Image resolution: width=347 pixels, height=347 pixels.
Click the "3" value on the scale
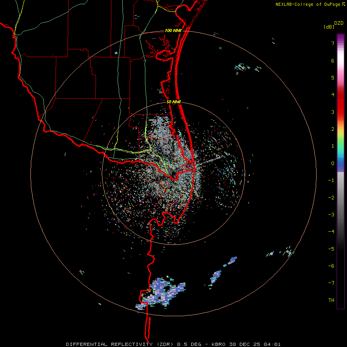[x=333, y=112]
